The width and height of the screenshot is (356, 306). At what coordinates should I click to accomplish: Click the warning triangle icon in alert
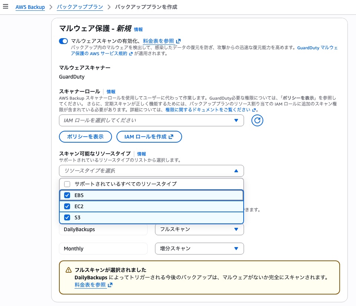pyautogui.click(x=68, y=270)
